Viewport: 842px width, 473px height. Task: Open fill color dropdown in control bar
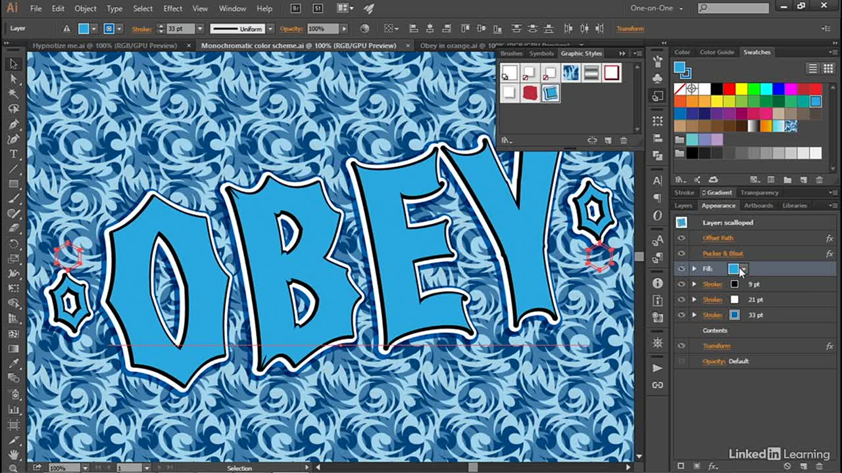click(94, 29)
